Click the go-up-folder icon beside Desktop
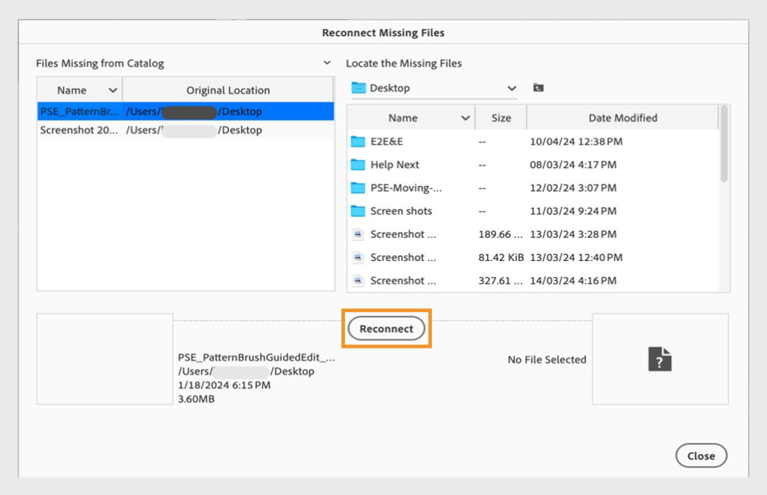 point(538,88)
